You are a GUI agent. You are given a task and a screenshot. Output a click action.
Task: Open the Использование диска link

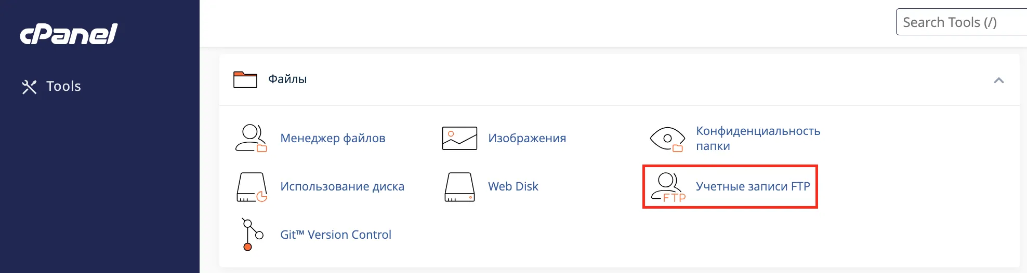342,186
